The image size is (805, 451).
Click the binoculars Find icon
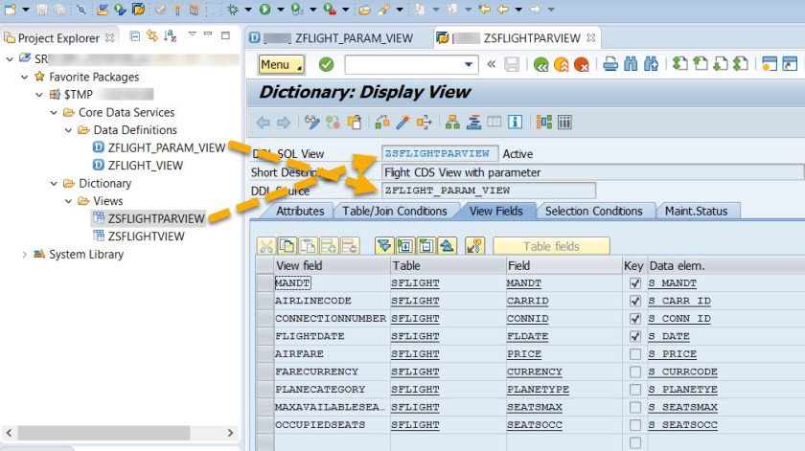tap(631, 65)
